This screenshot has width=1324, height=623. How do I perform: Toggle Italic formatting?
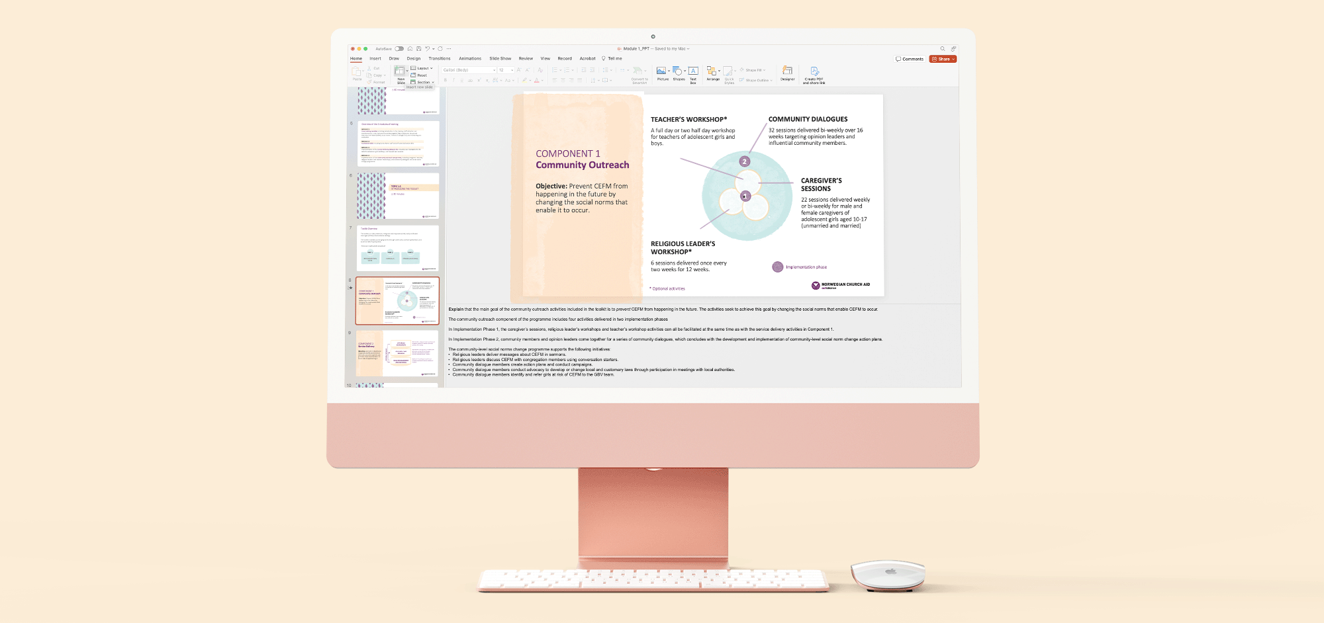(453, 80)
